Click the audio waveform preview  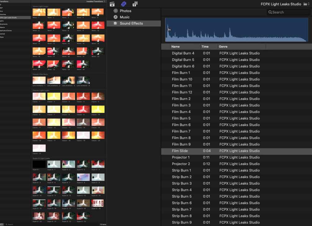pyautogui.click(x=237, y=29)
